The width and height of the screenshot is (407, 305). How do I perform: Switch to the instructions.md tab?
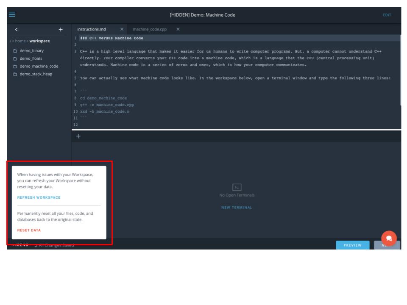pos(92,29)
